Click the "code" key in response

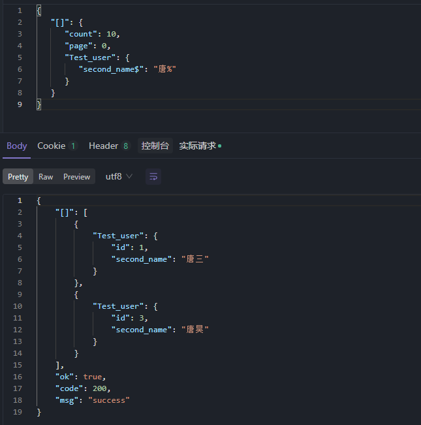[x=69, y=388]
